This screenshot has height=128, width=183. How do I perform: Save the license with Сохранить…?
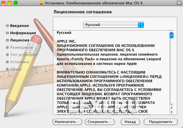(99, 122)
